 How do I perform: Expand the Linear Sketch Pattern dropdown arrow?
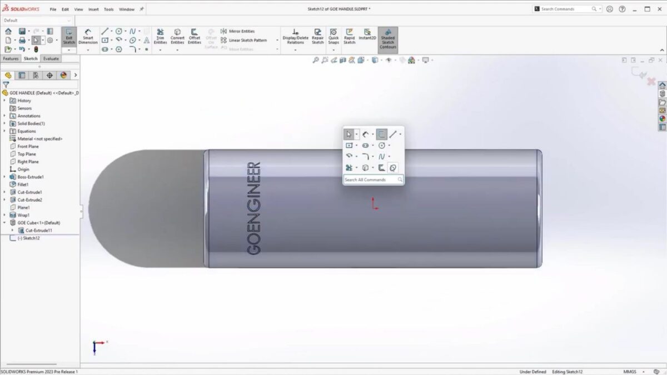277,40
